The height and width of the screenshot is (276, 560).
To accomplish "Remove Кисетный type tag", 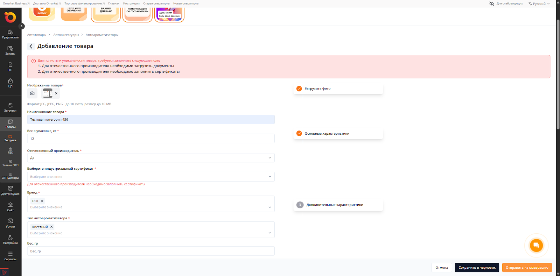I will tap(51, 227).
